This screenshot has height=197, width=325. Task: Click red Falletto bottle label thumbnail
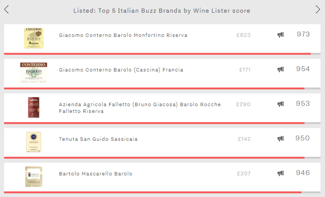coord(34,107)
